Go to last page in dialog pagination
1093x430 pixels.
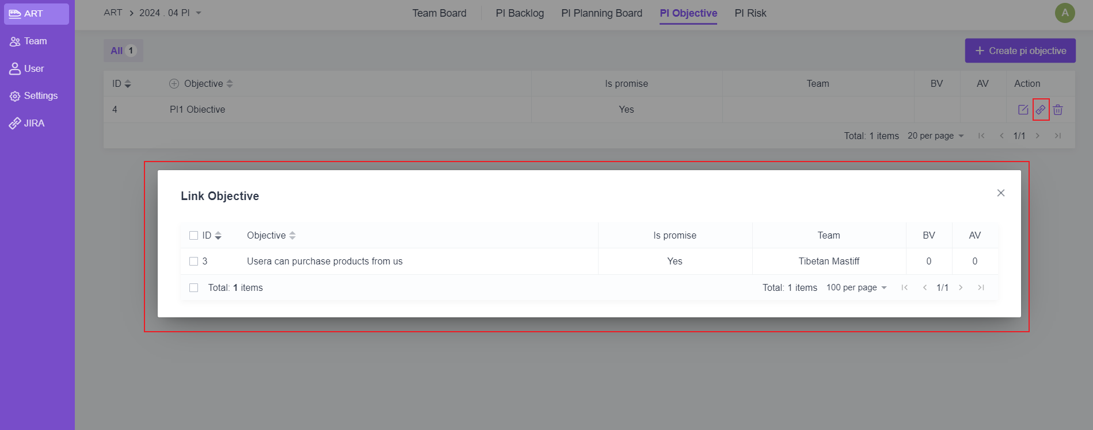[x=981, y=287]
